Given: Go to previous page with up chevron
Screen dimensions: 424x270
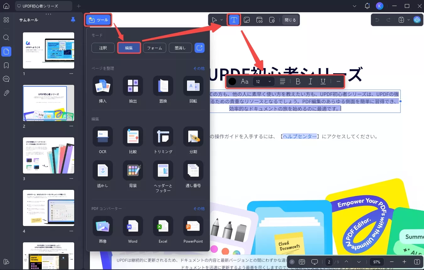Looking at the screenshot, I should pos(346,262).
